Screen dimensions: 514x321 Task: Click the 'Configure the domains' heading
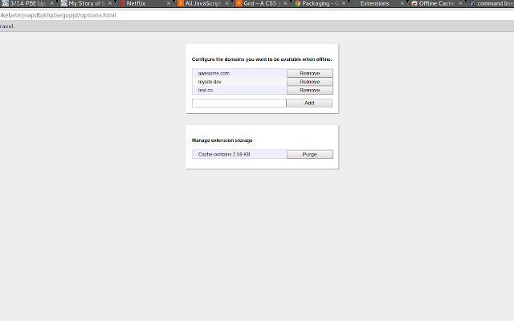coord(262,59)
